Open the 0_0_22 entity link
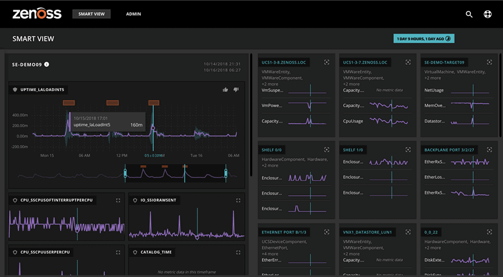Screen dimensions: 503x277 pyautogui.click(x=431, y=232)
